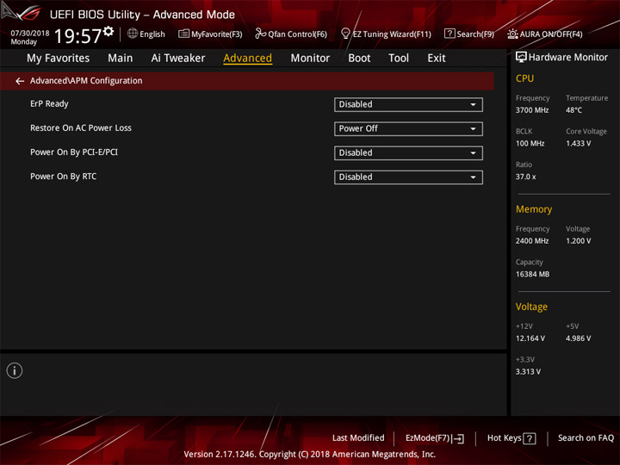The width and height of the screenshot is (620, 465).
Task: Switch to the Main tab
Action: [x=121, y=59]
